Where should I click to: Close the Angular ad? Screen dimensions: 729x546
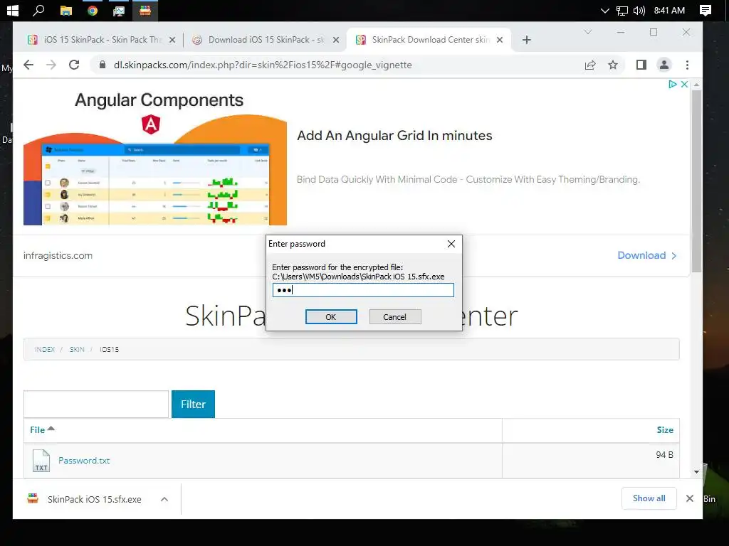[684, 84]
